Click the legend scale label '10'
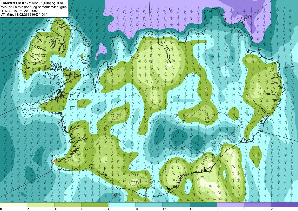The width and height of the screenshot is (298, 211). pos(137,209)
